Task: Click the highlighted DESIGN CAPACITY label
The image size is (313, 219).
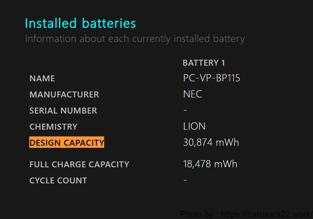Action: 66,143
